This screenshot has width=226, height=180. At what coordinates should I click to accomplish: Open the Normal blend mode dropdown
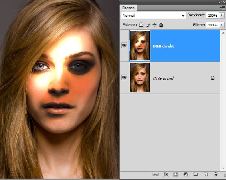click(154, 15)
